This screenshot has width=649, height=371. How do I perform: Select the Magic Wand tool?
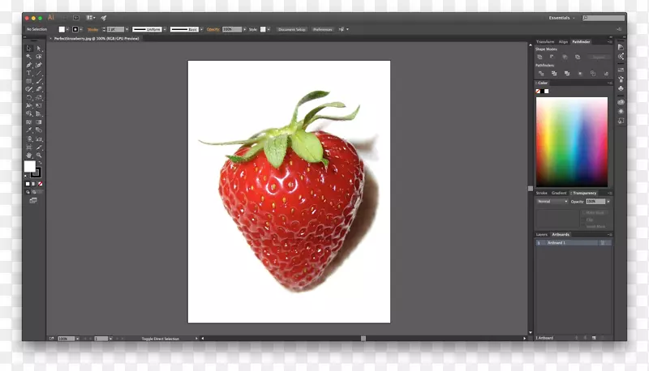[x=29, y=57]
